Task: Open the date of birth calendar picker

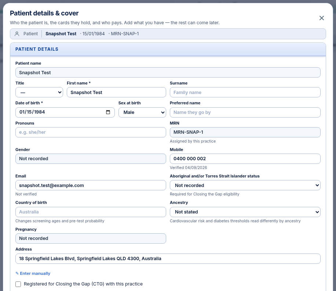Action: pos(108,112)
